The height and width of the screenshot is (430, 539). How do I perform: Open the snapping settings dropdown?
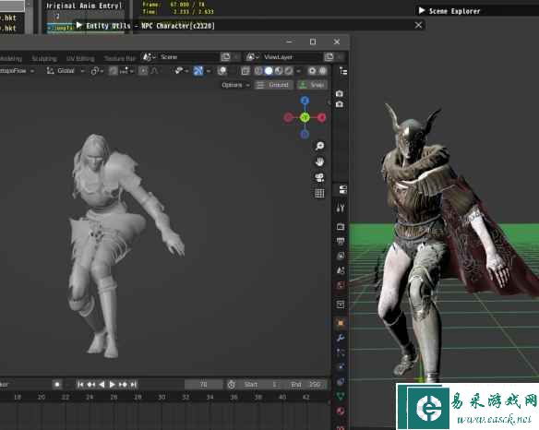point(126,71)
